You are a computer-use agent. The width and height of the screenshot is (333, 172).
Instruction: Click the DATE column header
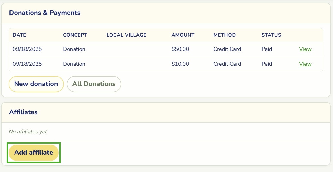19,35
